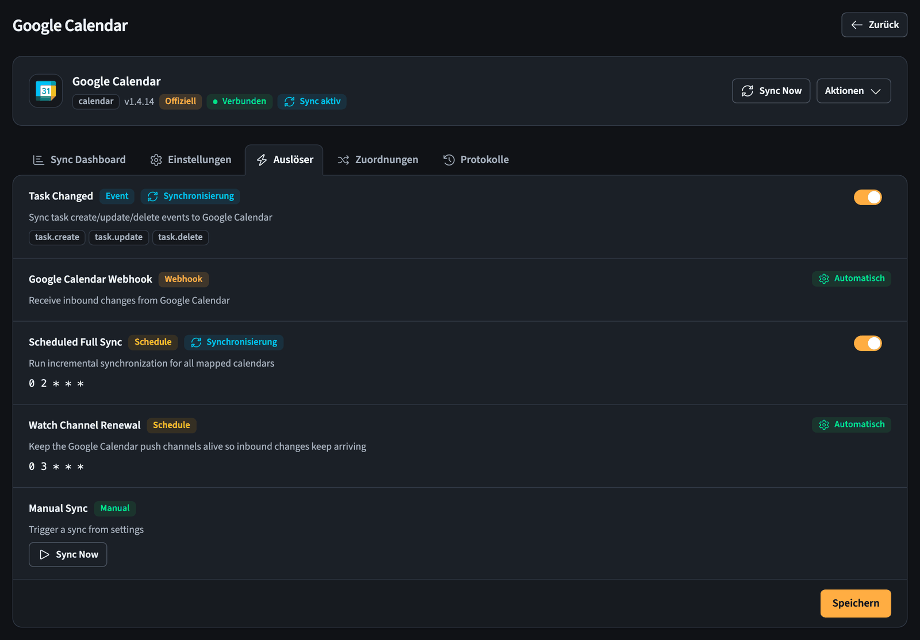The image size is (920, 640).
Task: Click the shuffle icon on Zuordnungen tab
Action: pyautogui.click(x=343, y=160)
